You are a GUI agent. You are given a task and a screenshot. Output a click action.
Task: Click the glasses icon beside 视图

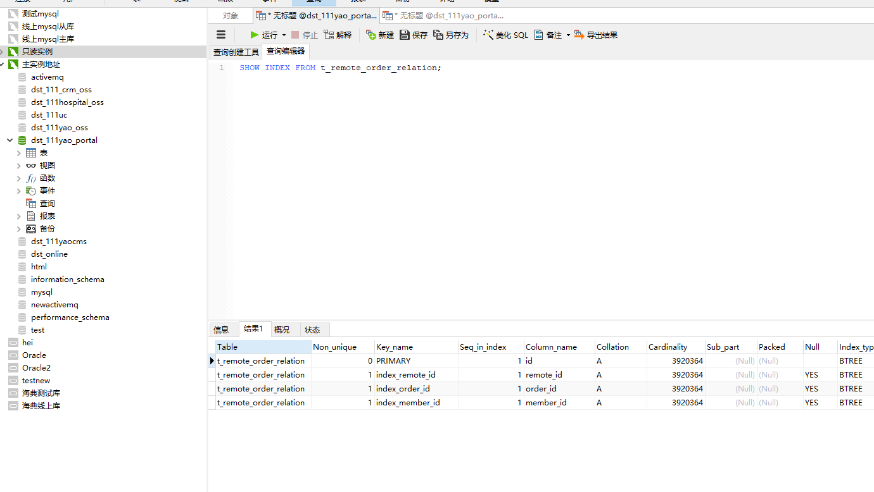pyautogui.click(x=31, y=166)
